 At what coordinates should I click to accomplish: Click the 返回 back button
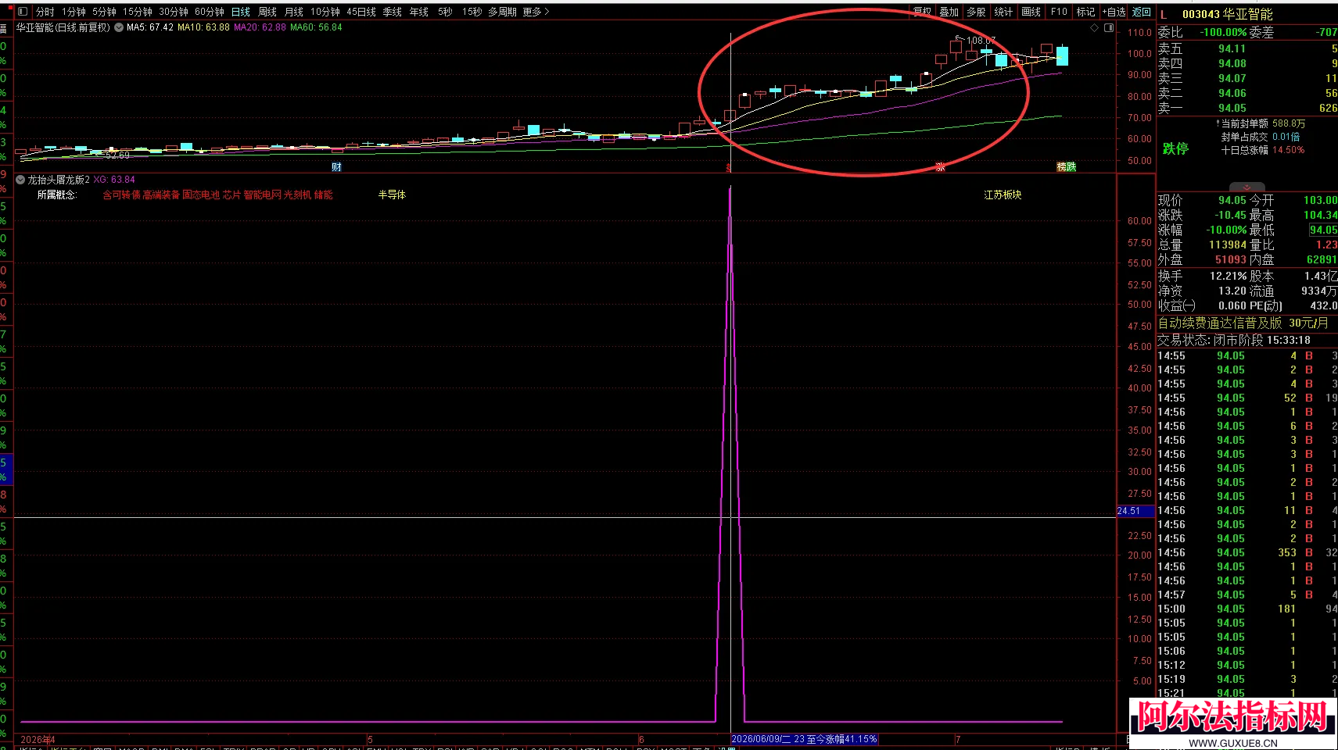tap(1142, 12)
